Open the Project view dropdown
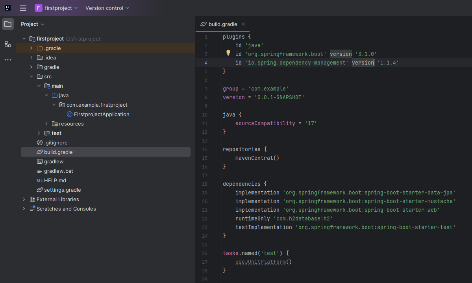The height and width of the screenshot is (283, 472). click(33, 24)
